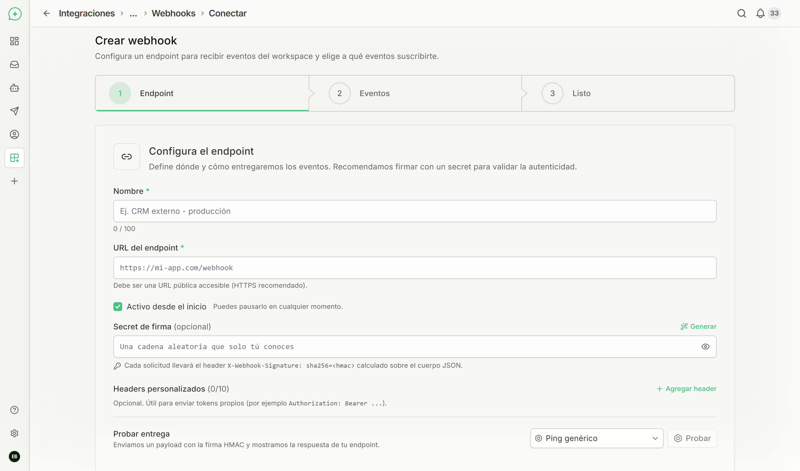Click the app logo icon in sidebar

pos(15,14)
